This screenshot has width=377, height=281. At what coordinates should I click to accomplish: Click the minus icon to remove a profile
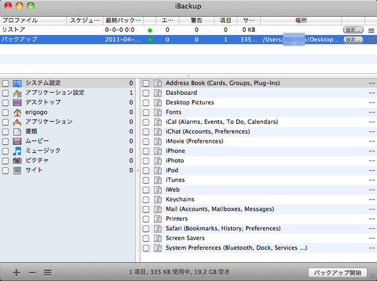coord(32,273)
